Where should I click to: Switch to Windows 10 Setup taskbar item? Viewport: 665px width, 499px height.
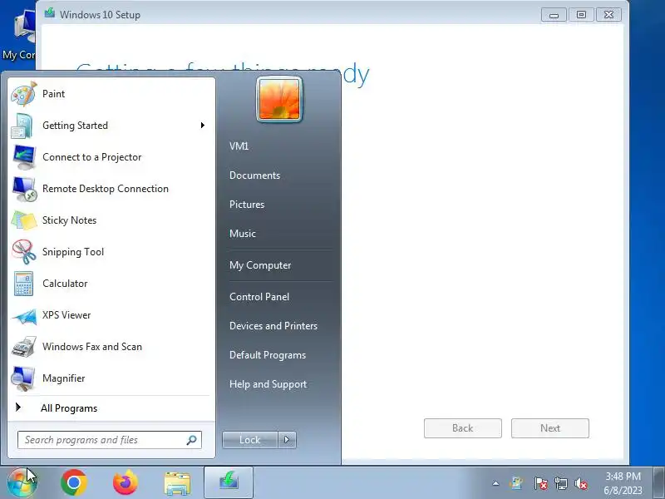[229, 482]
